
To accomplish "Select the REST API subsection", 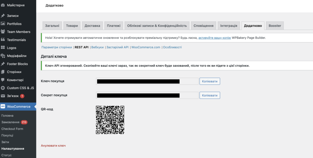I will click(81, 47).
